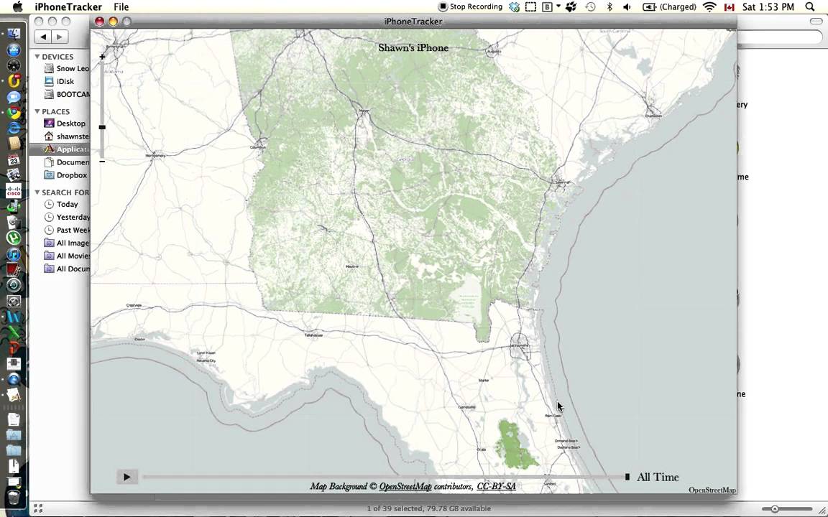This screenshot has height=517, width=828.
Task: Open Documents in Finder sidebar
Action: click(67, 162)
